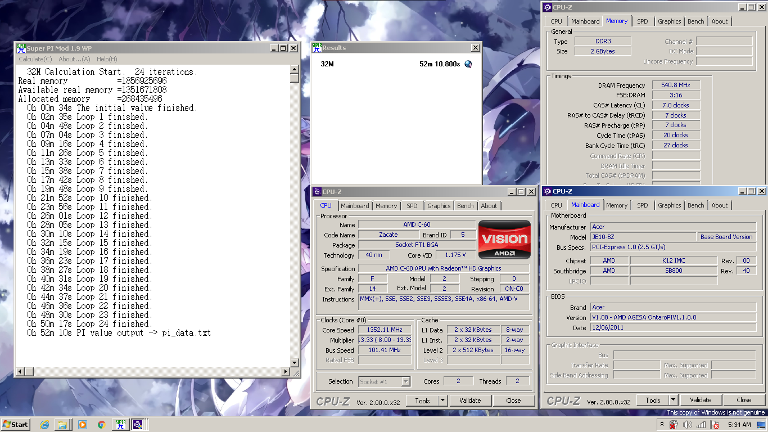768x432 pixels.
Task: Select Bench tab in CPU-Z CPU window
Action: 466,206
